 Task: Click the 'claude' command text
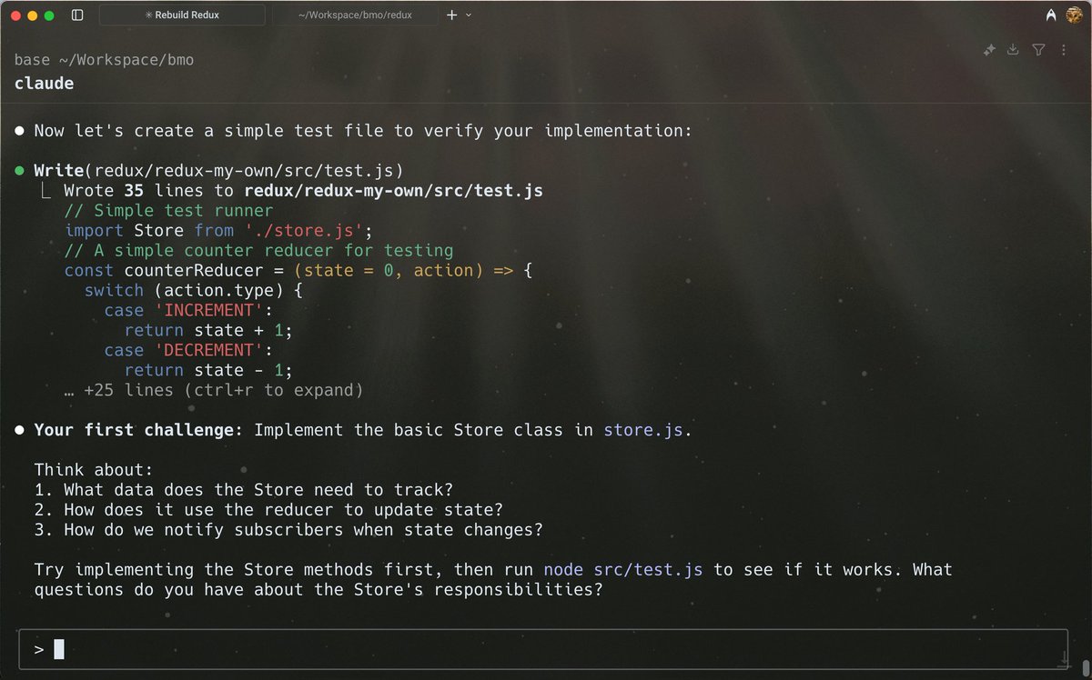point(44,83)
